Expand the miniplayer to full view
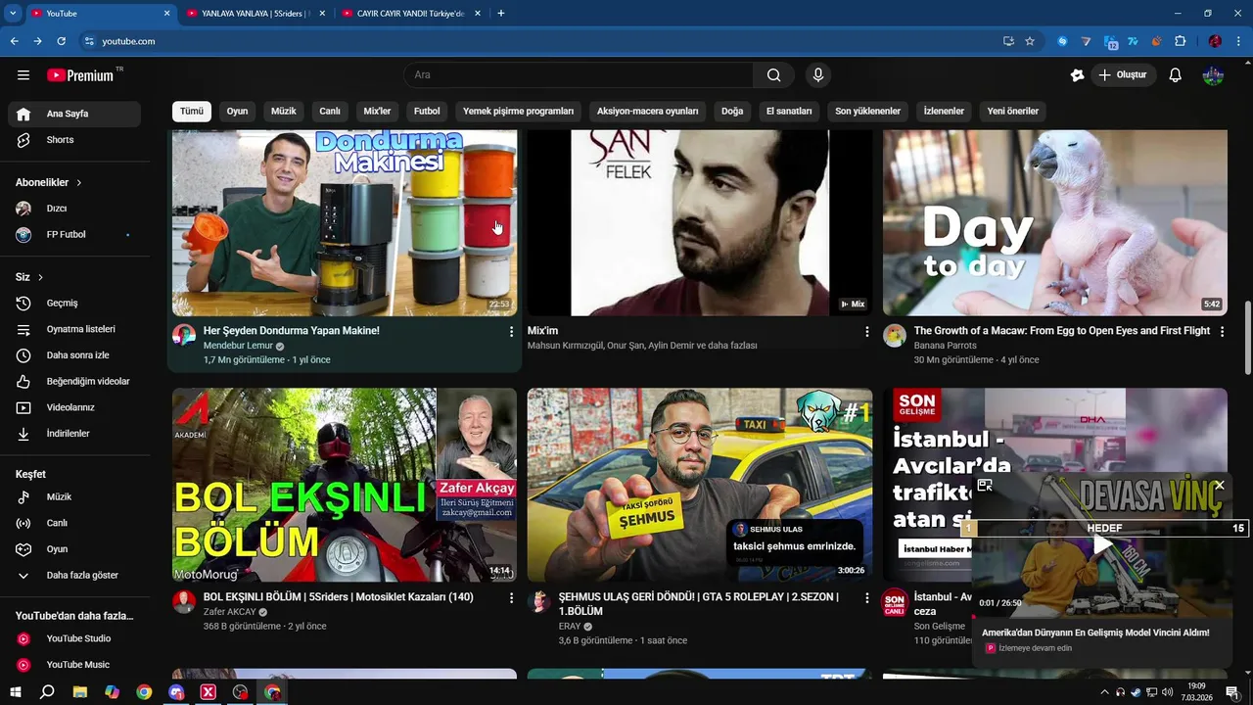 [985, 485]
